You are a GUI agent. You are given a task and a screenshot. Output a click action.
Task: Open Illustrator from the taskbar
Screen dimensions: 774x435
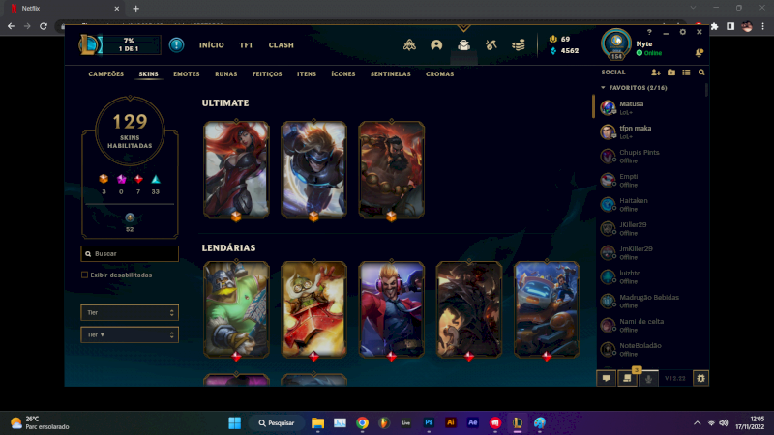[x=450, y=422]
